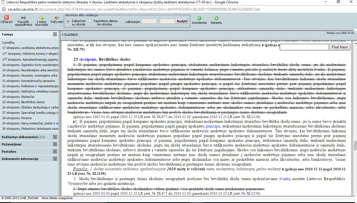Image resolution: width=357 pixels, height=203 pixels.
Task: Open 17² straipsnis. Apmokestinamųjų pajamų entry
Action: (x=30, y=59)
